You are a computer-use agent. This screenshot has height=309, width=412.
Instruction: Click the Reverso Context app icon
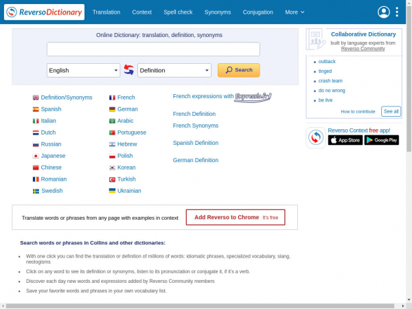click(316, 137)
